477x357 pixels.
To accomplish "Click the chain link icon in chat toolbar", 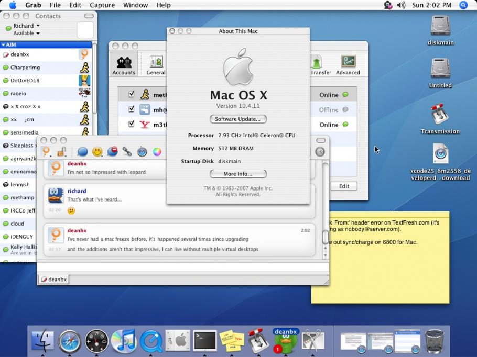I will coord(127,151).
